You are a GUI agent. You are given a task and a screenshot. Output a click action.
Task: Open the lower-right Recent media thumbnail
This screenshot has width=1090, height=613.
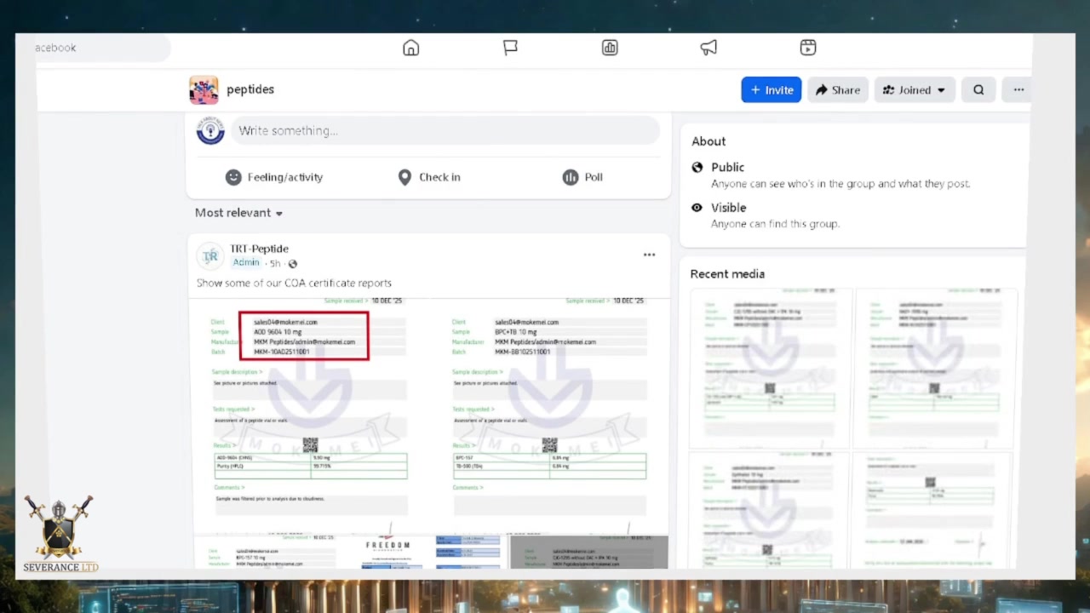click(x=934, y=509)
